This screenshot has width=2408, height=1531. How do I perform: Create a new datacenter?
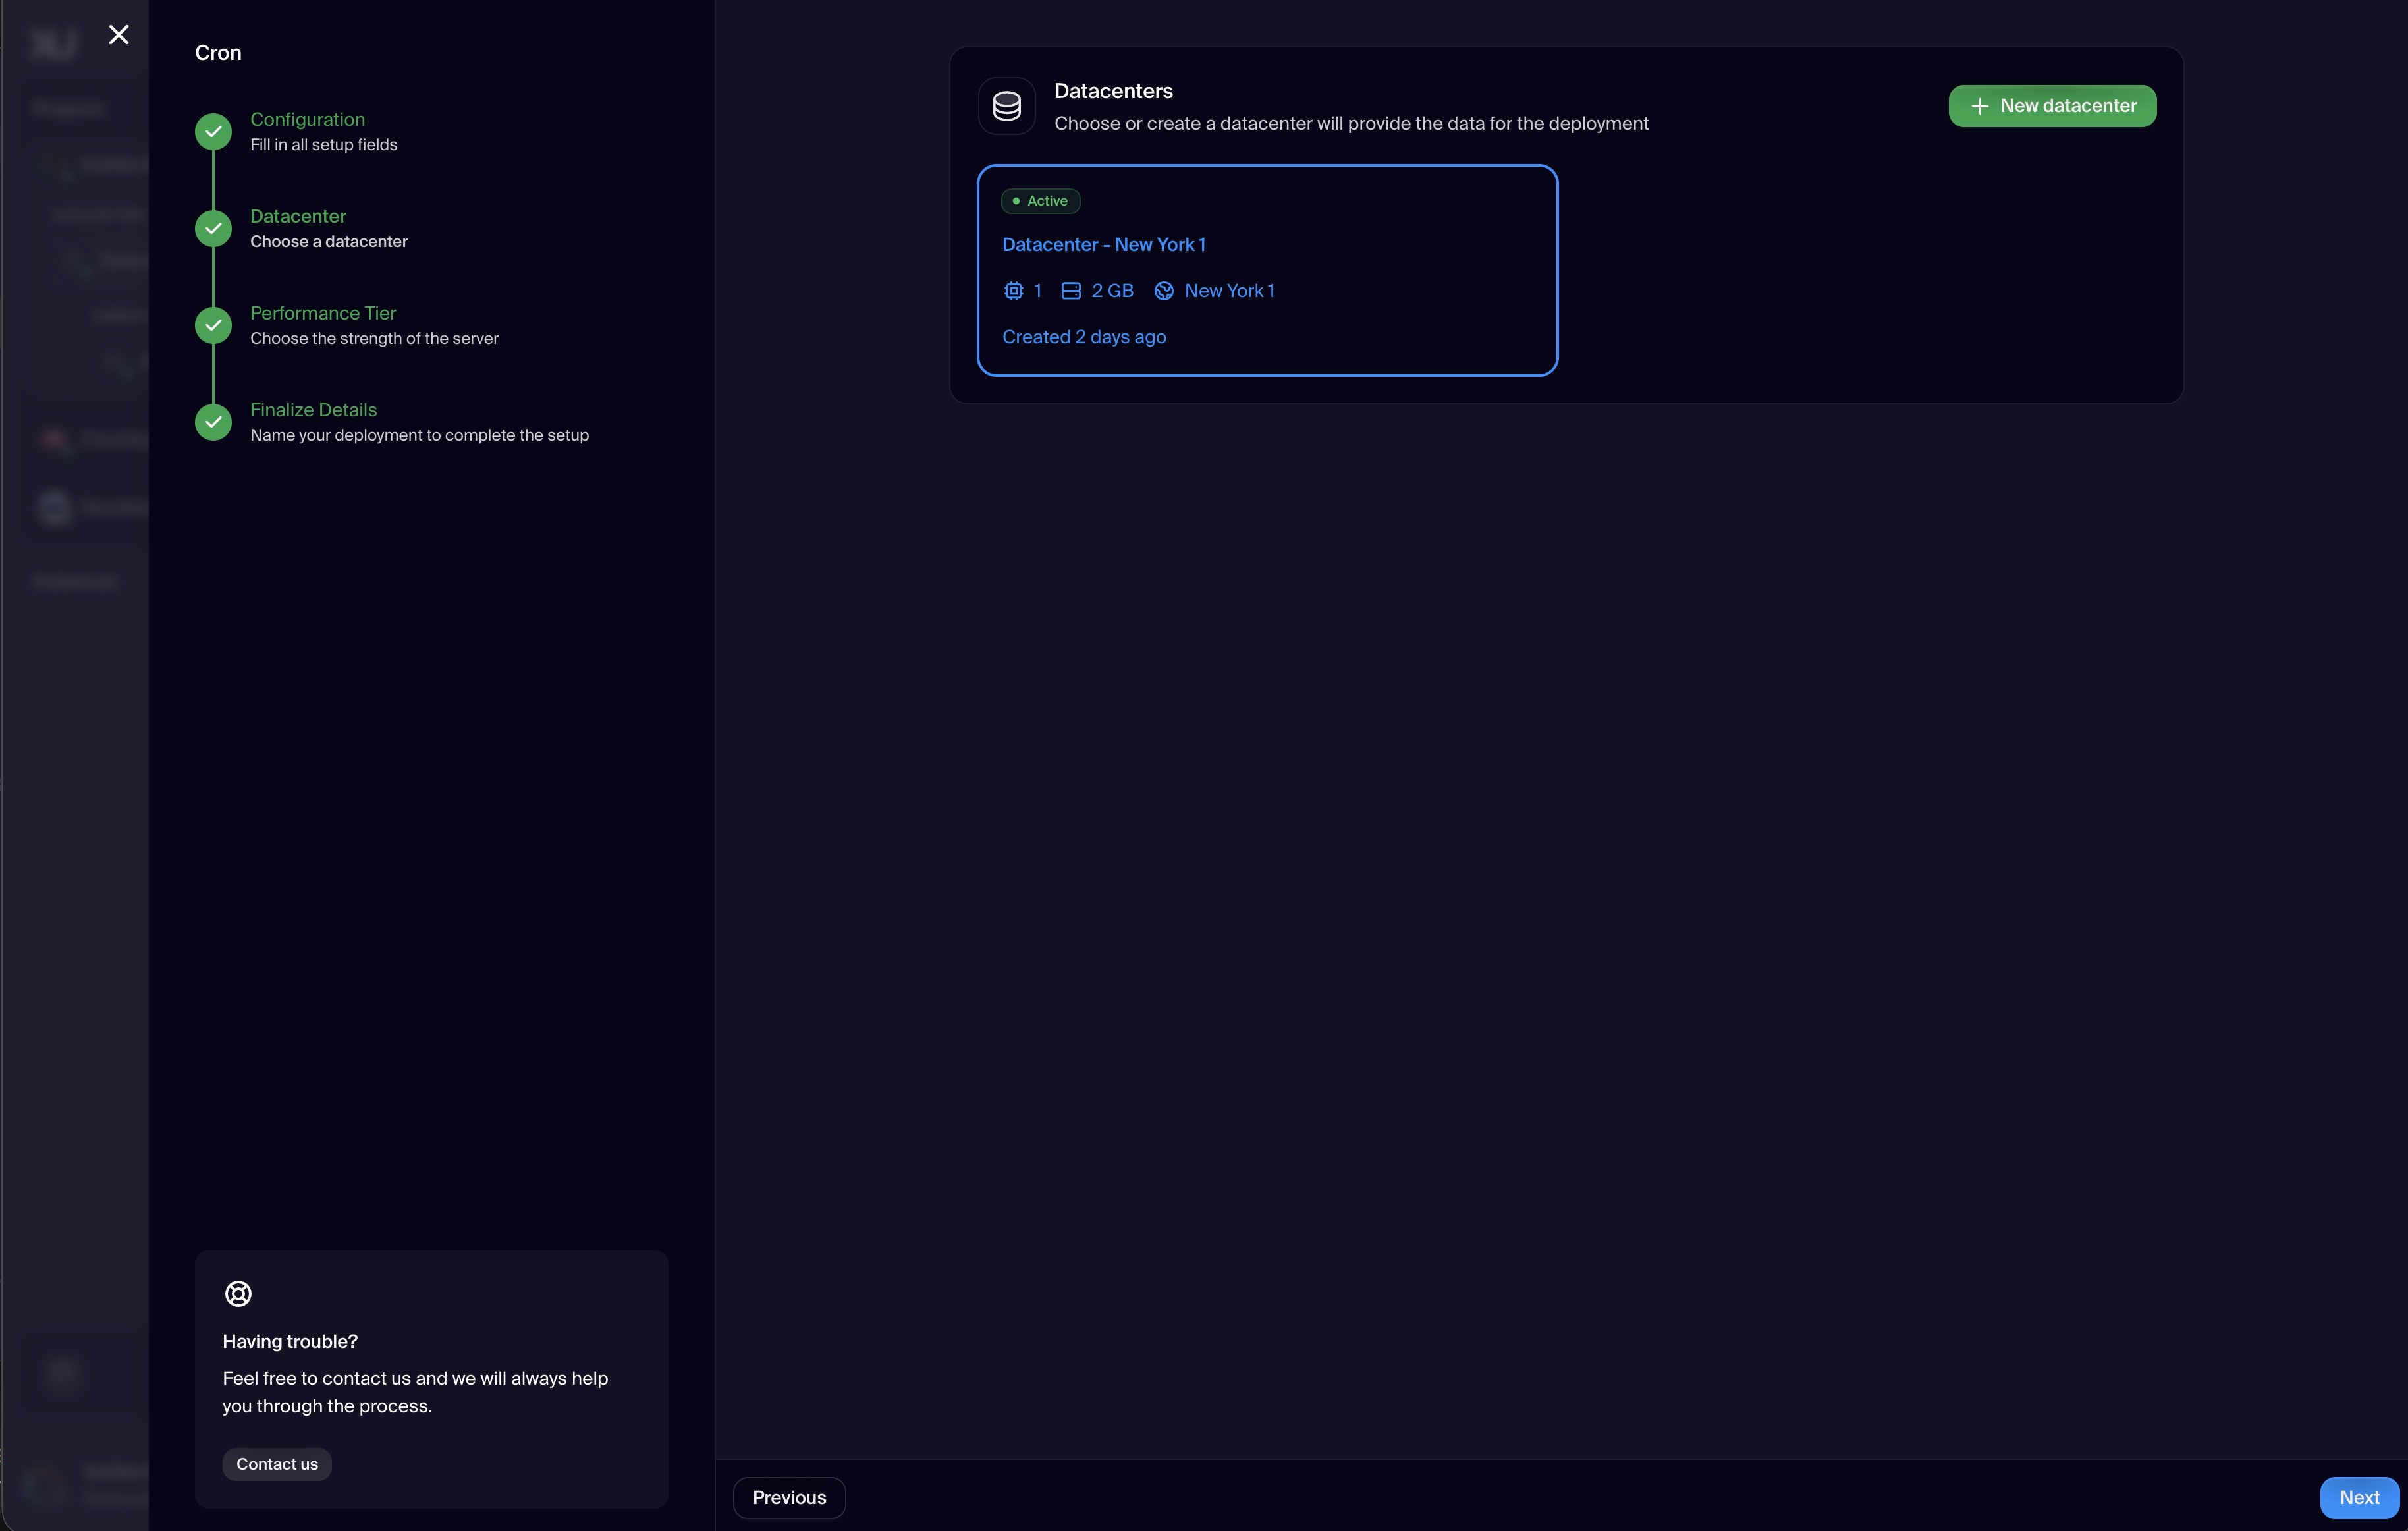click(2051, 106)
